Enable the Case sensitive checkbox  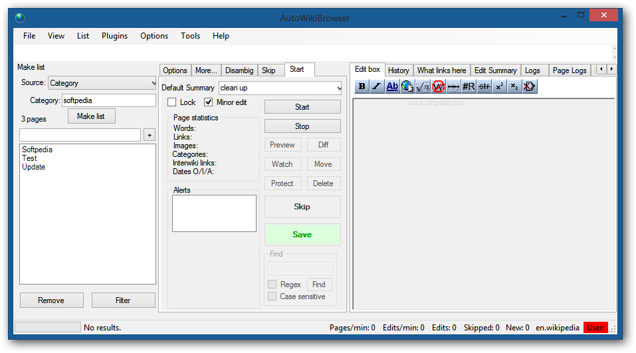272,296
